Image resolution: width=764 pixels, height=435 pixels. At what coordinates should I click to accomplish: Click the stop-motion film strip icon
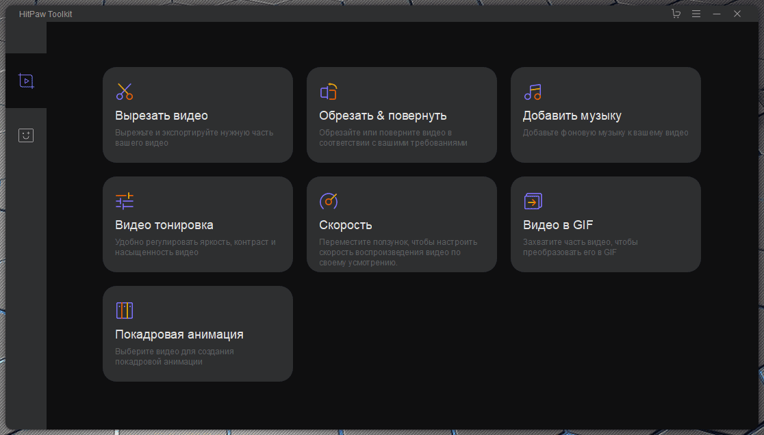[x=124, y=311]
